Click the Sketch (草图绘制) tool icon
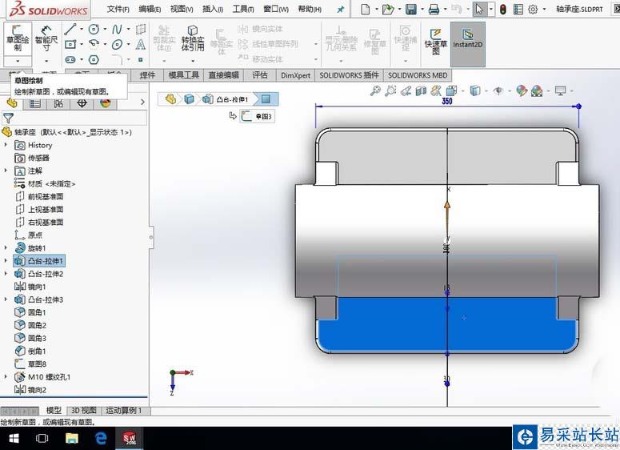 [18, 38]
